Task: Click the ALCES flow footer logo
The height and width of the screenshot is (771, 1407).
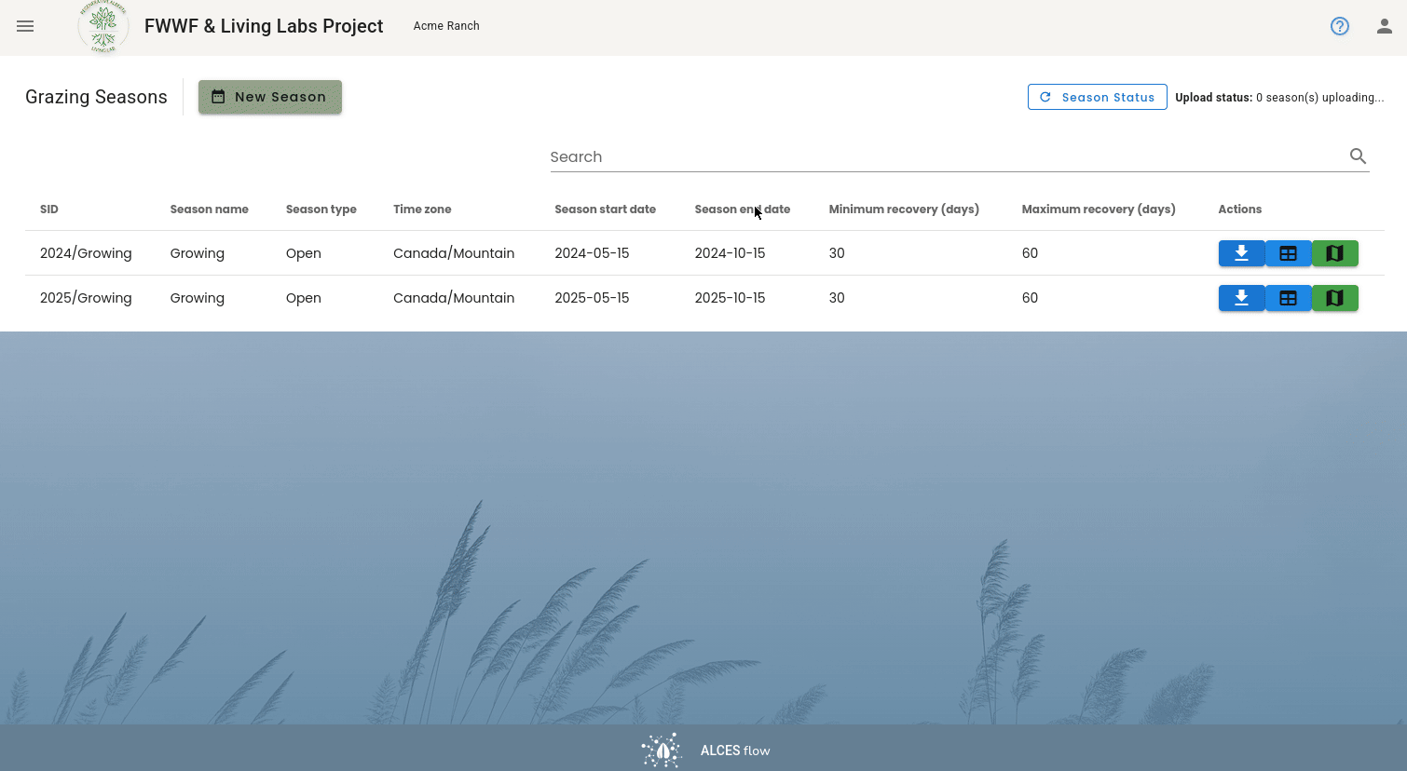Action: [705, 750]
